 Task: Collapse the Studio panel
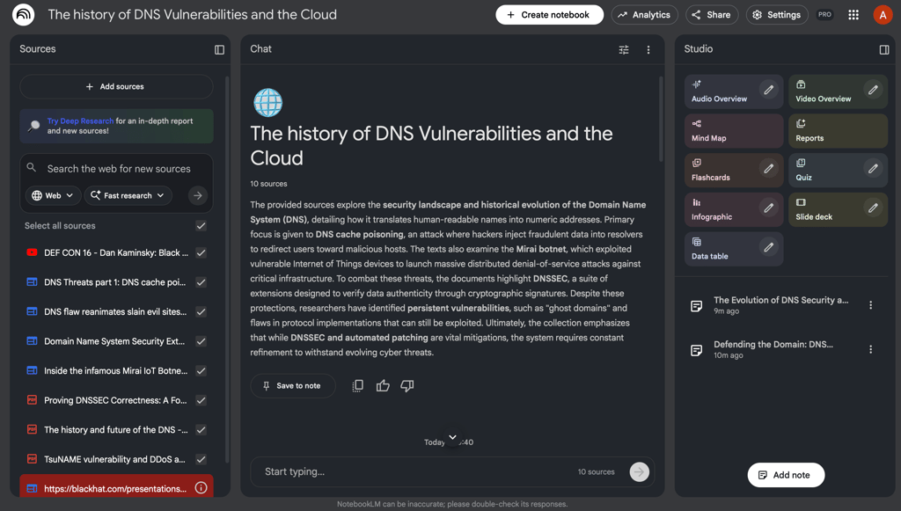884,50
